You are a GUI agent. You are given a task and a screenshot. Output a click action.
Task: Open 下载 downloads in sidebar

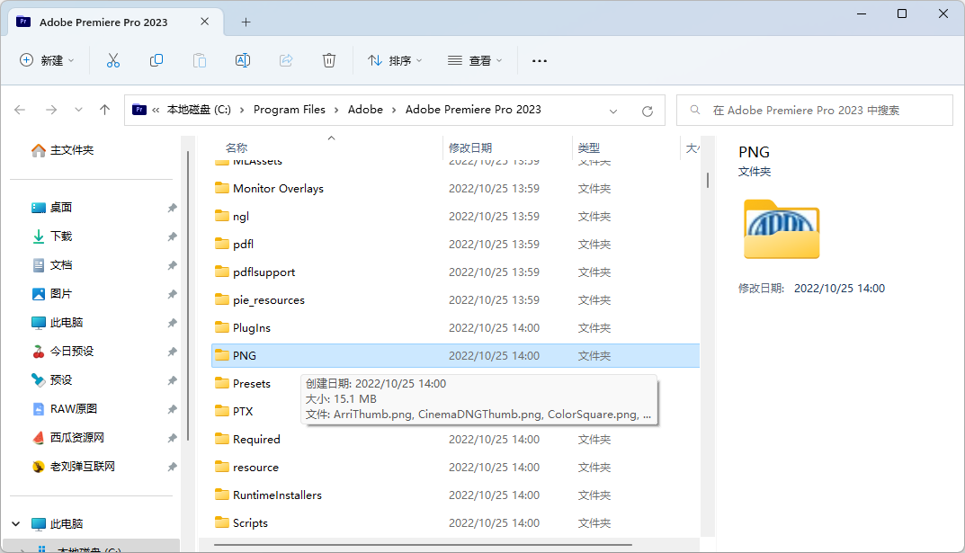(51, 236)
